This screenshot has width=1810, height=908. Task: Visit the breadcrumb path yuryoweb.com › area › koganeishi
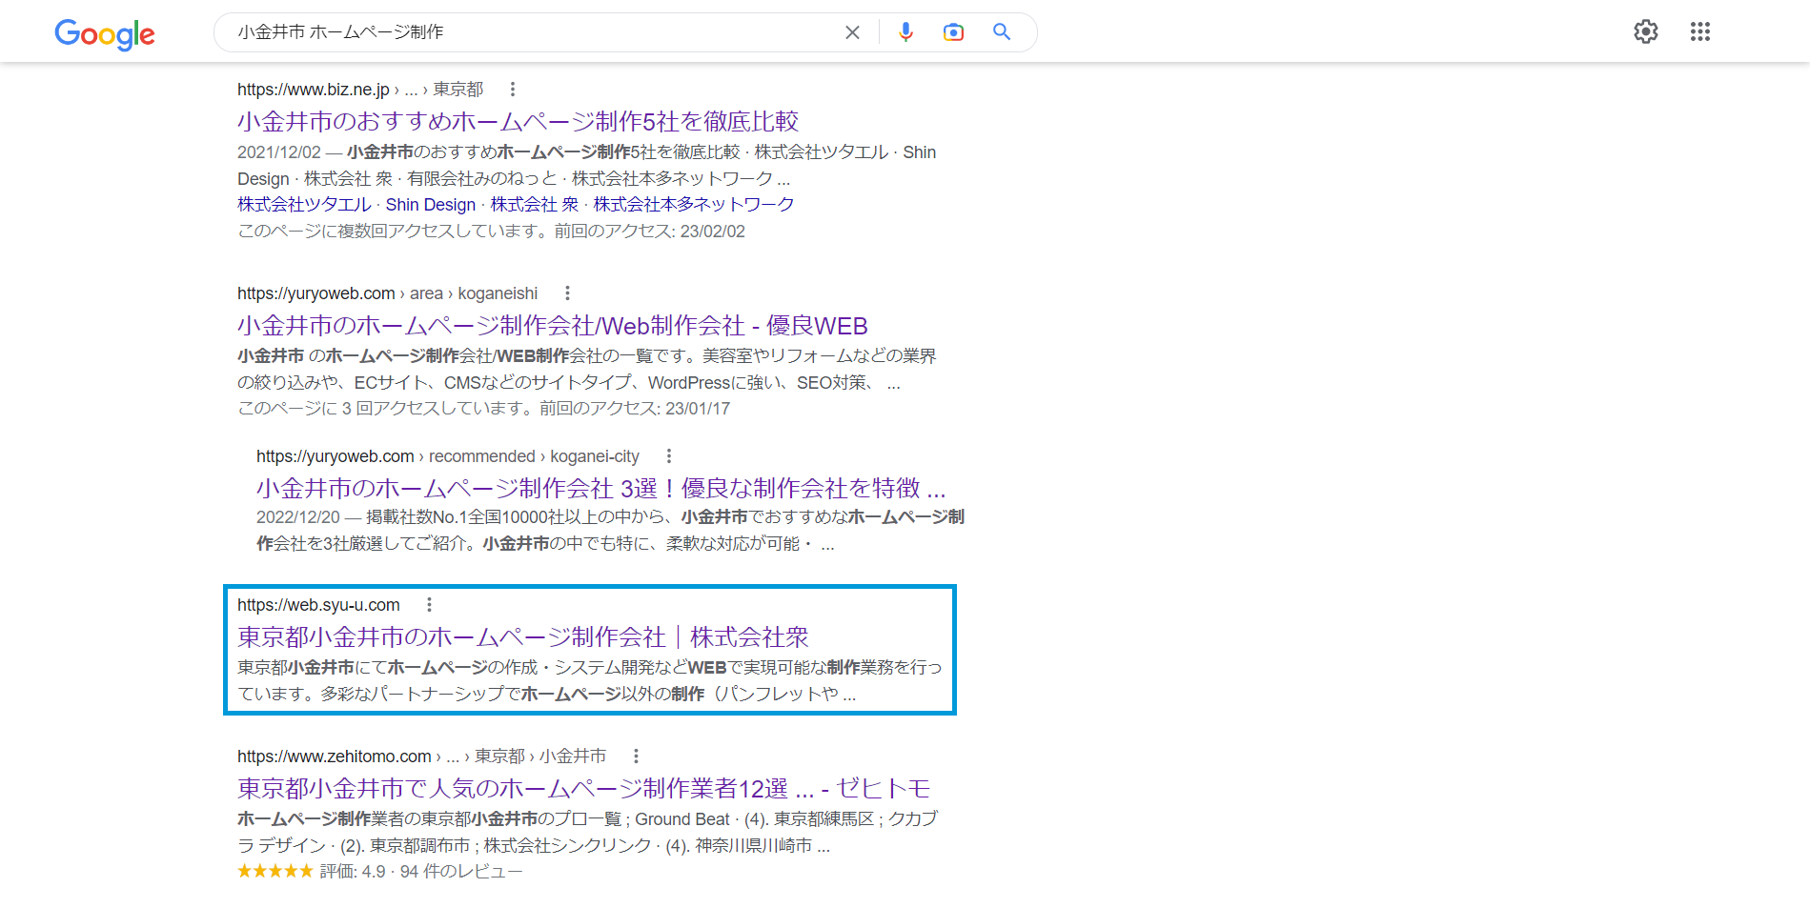(x=386, y=293)
